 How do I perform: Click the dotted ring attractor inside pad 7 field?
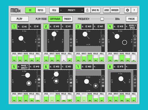pyautogui.click(x=96, y=86)
